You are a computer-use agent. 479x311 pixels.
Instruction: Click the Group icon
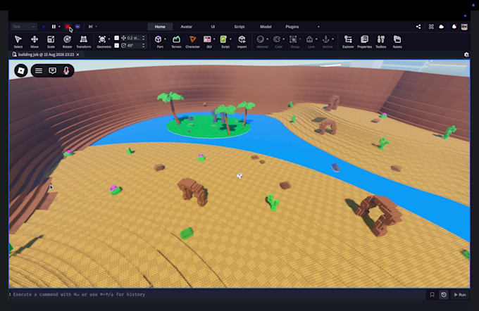coord(293,39)
